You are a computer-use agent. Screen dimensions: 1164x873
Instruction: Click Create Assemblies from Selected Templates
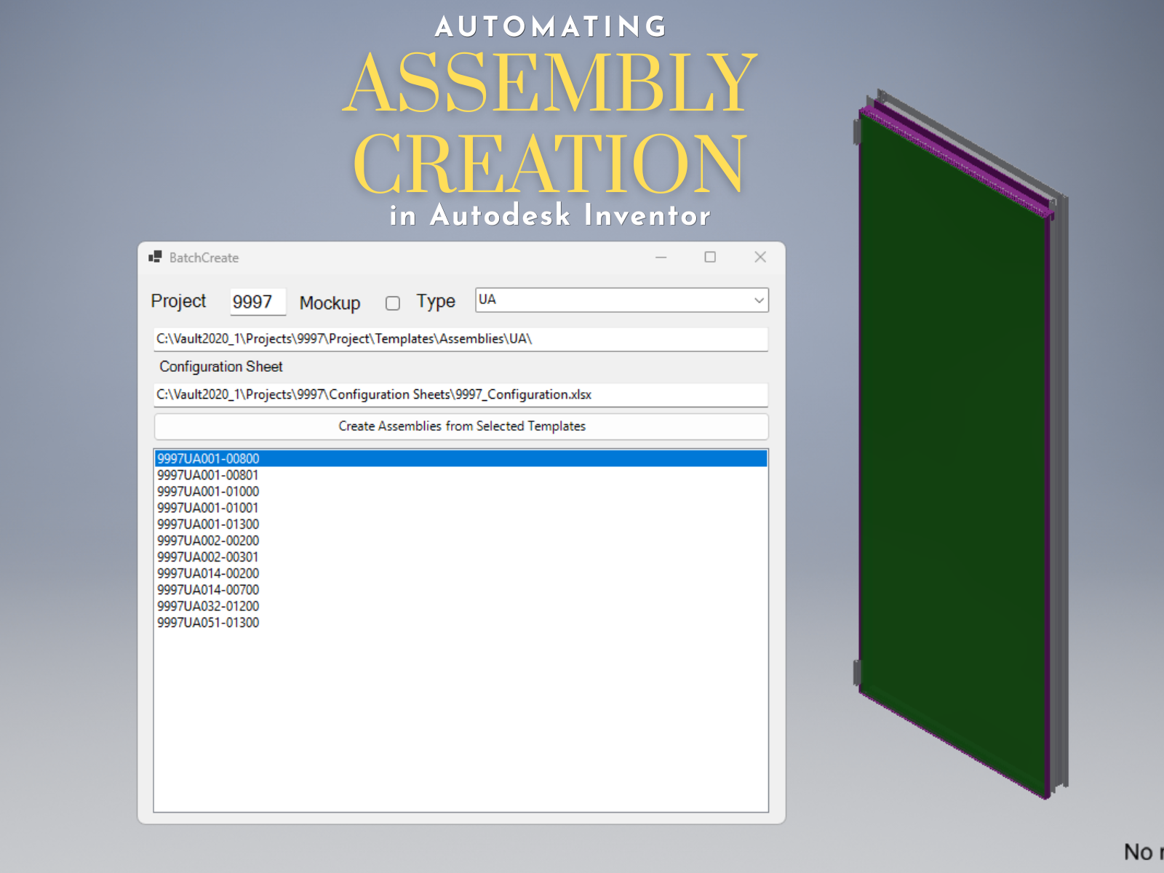[461, 426]
